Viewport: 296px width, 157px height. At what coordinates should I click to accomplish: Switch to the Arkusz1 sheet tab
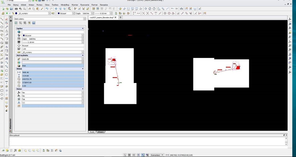(x=101, y=132)
